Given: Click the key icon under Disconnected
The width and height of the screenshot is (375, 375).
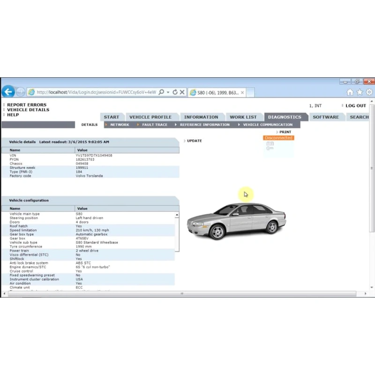Looking at the screenshot, I should coord(270,148).
